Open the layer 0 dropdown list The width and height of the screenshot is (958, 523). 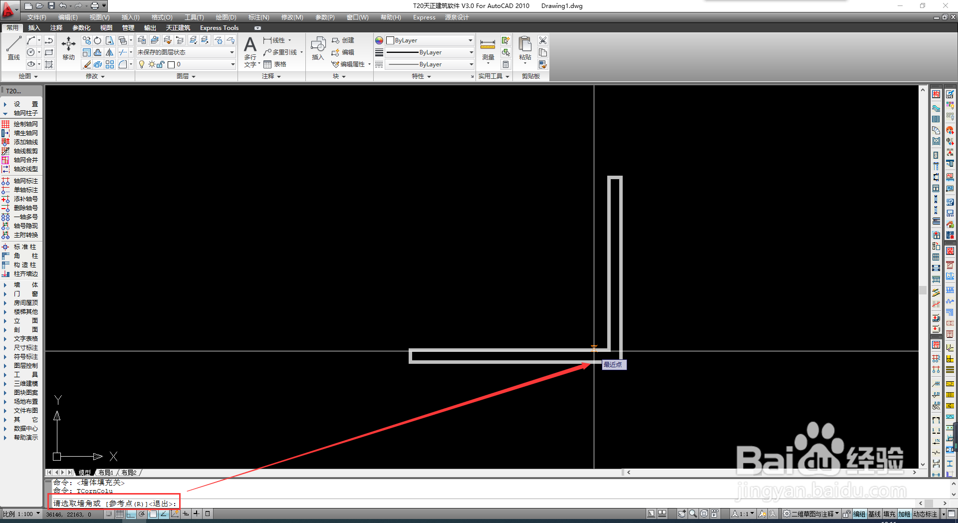click(186, 64)
